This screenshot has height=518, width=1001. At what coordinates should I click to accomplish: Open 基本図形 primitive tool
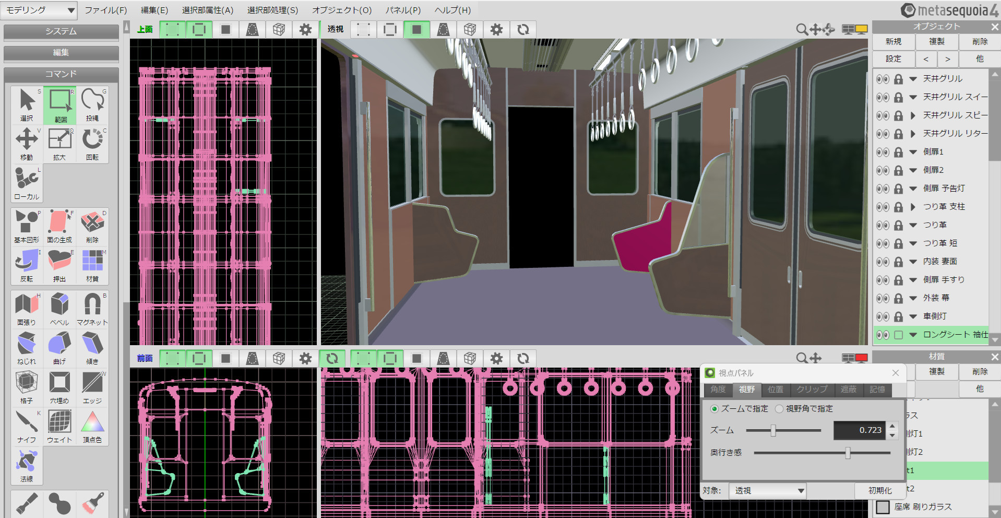(x=27, y=227)
